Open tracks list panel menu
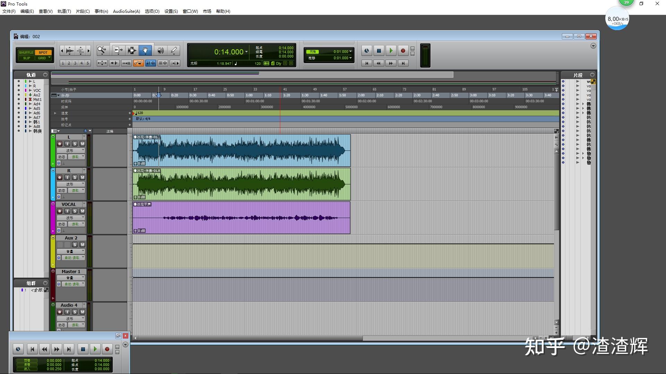Viewport: 666px width, 374px height. pyautogui.click(x=45, y=75)
